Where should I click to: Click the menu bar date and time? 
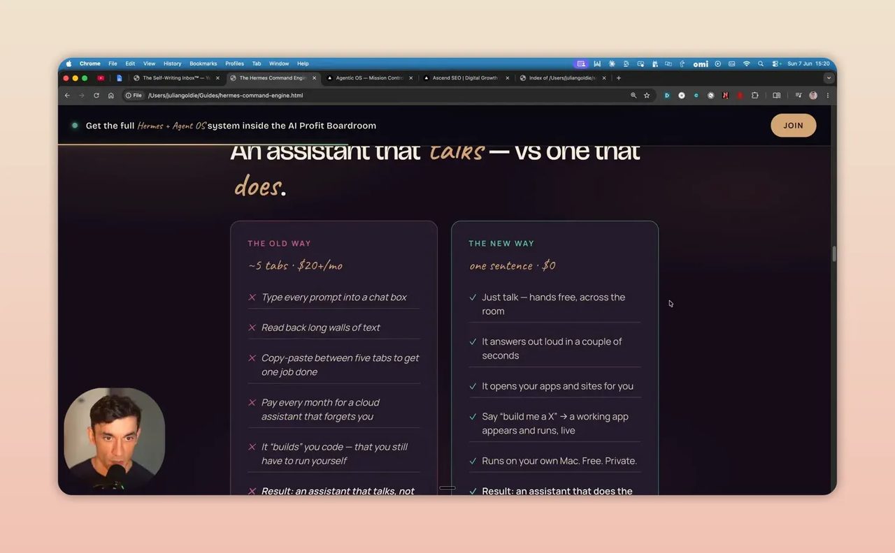point(808,64)
